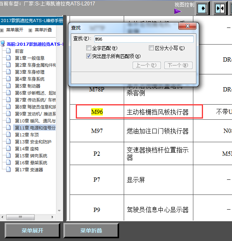This screenshot has width=232, height=241.
Task: Click the page icon next to 第13章 安全和防护
Action: pos(8,141)
